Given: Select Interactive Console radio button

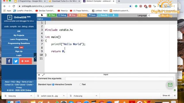Looking at the screenshot, I should click(x=53, y=85).
